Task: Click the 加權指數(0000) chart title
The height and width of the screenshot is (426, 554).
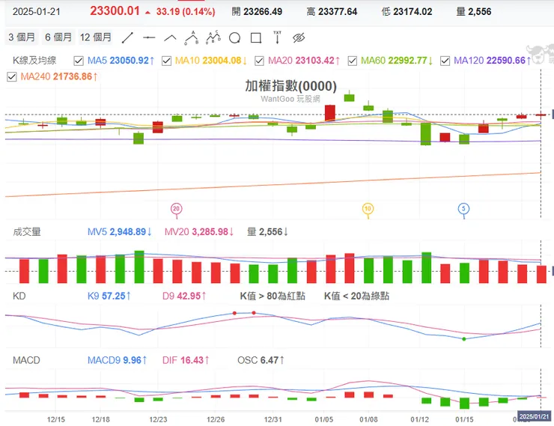Action: 290,86
